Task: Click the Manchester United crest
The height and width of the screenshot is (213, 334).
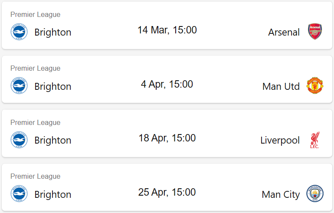Action: coord(315,85)
